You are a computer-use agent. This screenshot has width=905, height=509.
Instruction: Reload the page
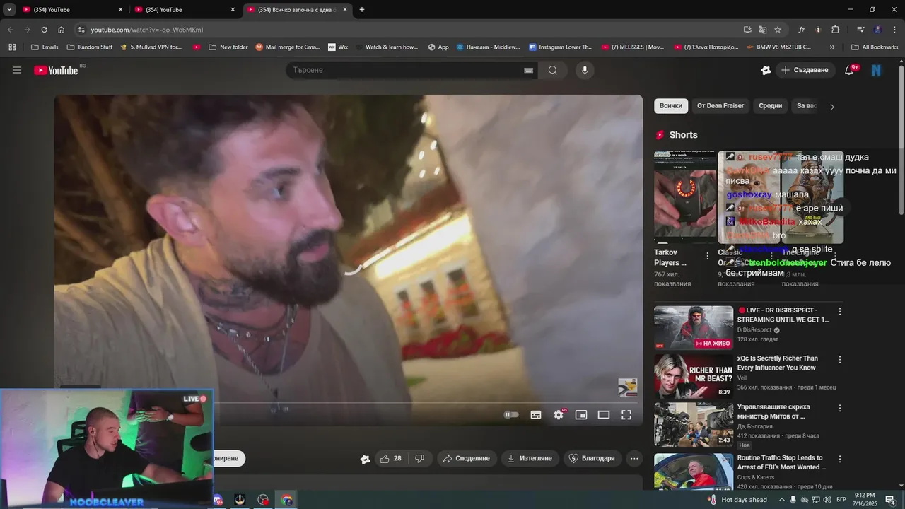(x=44, y=30)
